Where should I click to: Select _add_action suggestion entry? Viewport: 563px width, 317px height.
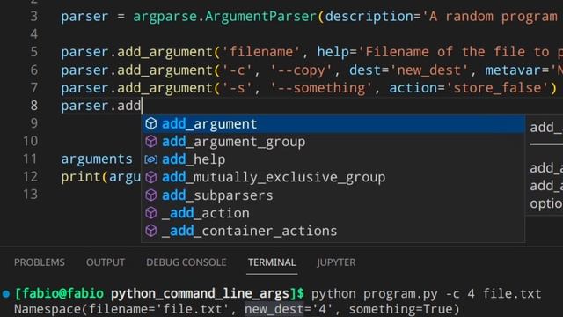click(x=333, y=213)
